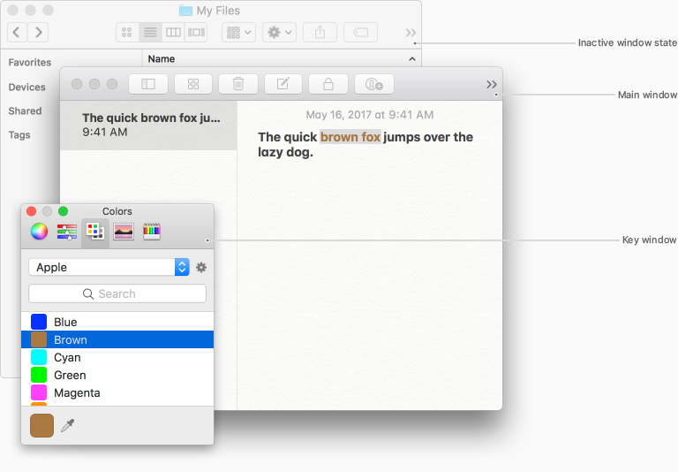Image resolution: width=678 pixels, height=472 pixels.
Task: Click highlighted 'brown fox' text
Action: coord(350,137)
